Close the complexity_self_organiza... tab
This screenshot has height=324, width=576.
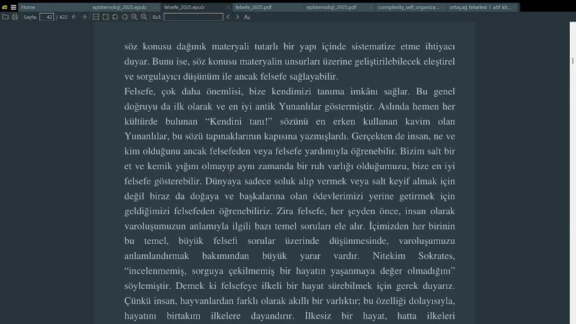[443, 7]
